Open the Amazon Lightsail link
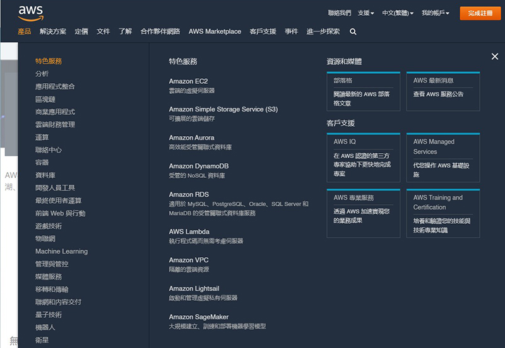The height and width of the screenshot is (348, 505). (x=194, y=289)
